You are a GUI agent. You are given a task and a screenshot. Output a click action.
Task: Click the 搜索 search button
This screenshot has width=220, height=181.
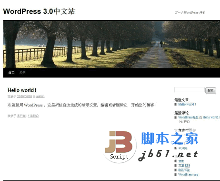(x=210, y=90)
